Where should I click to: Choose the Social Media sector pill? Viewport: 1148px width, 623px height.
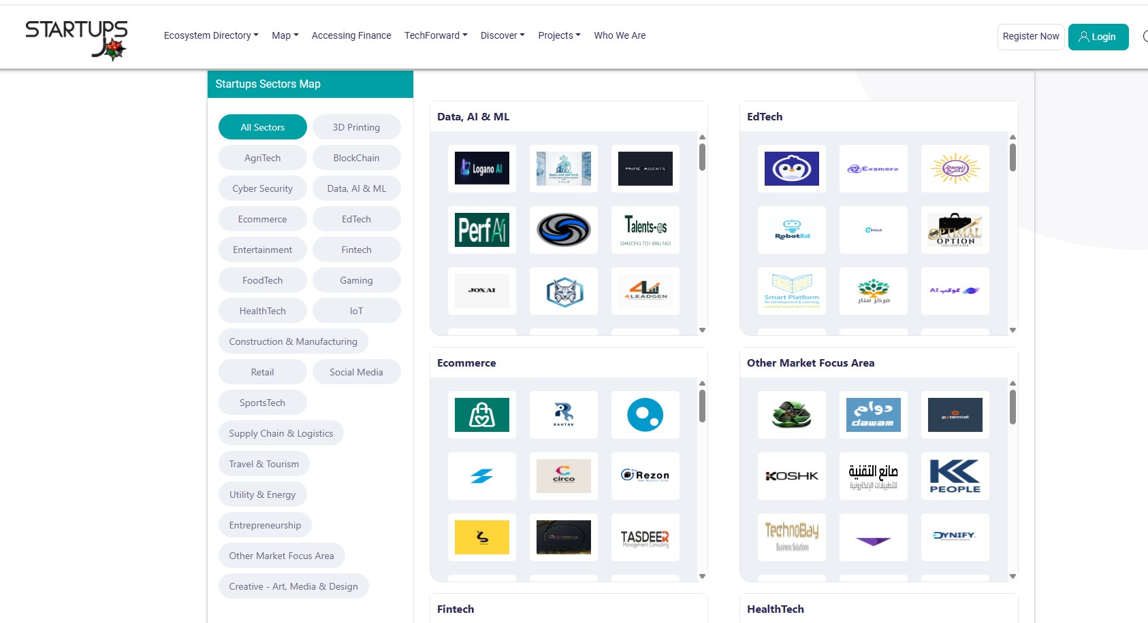[x=357, y=372]
